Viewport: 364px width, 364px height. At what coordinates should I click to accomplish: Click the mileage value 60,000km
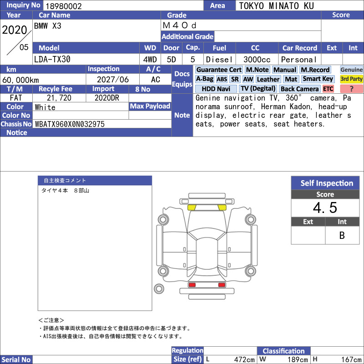[20, 80]
